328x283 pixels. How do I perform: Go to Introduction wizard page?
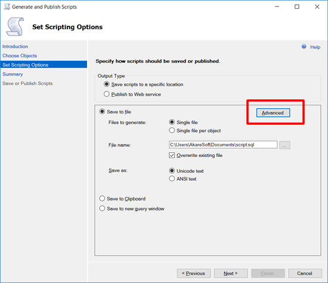pos(15,46)
